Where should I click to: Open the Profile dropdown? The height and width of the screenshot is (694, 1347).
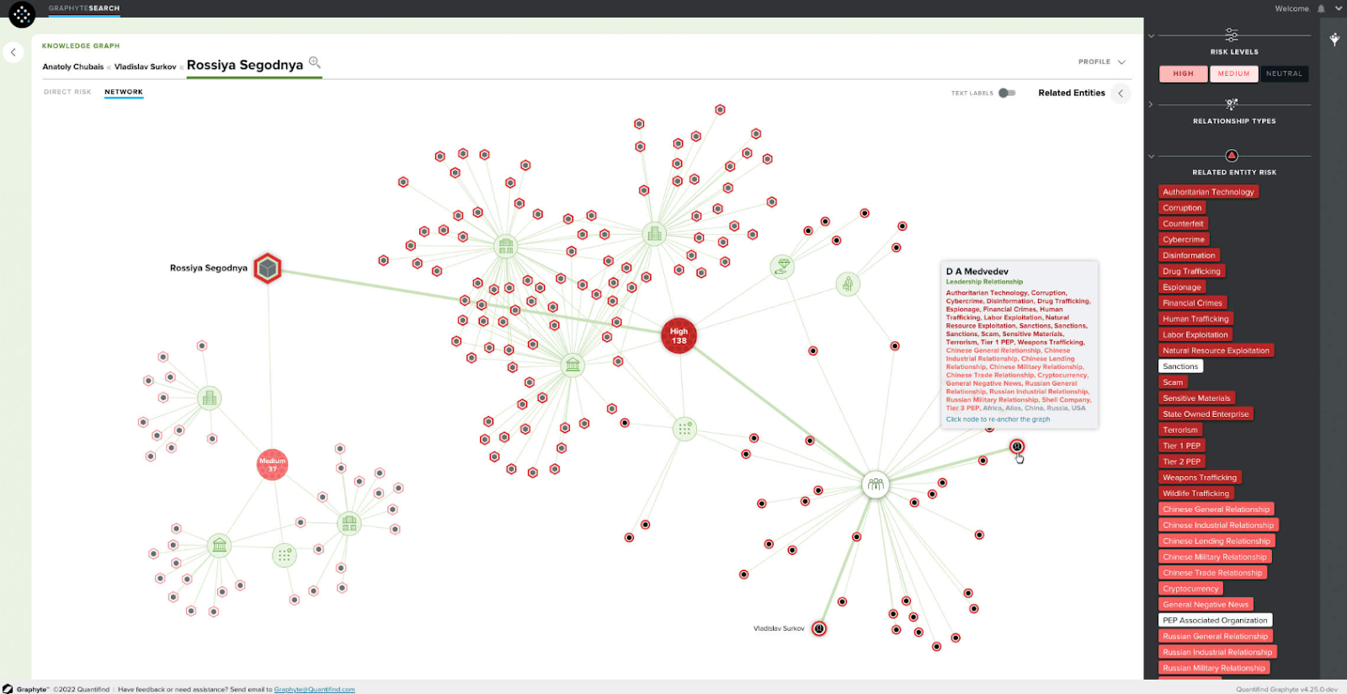pos(1102,61)
